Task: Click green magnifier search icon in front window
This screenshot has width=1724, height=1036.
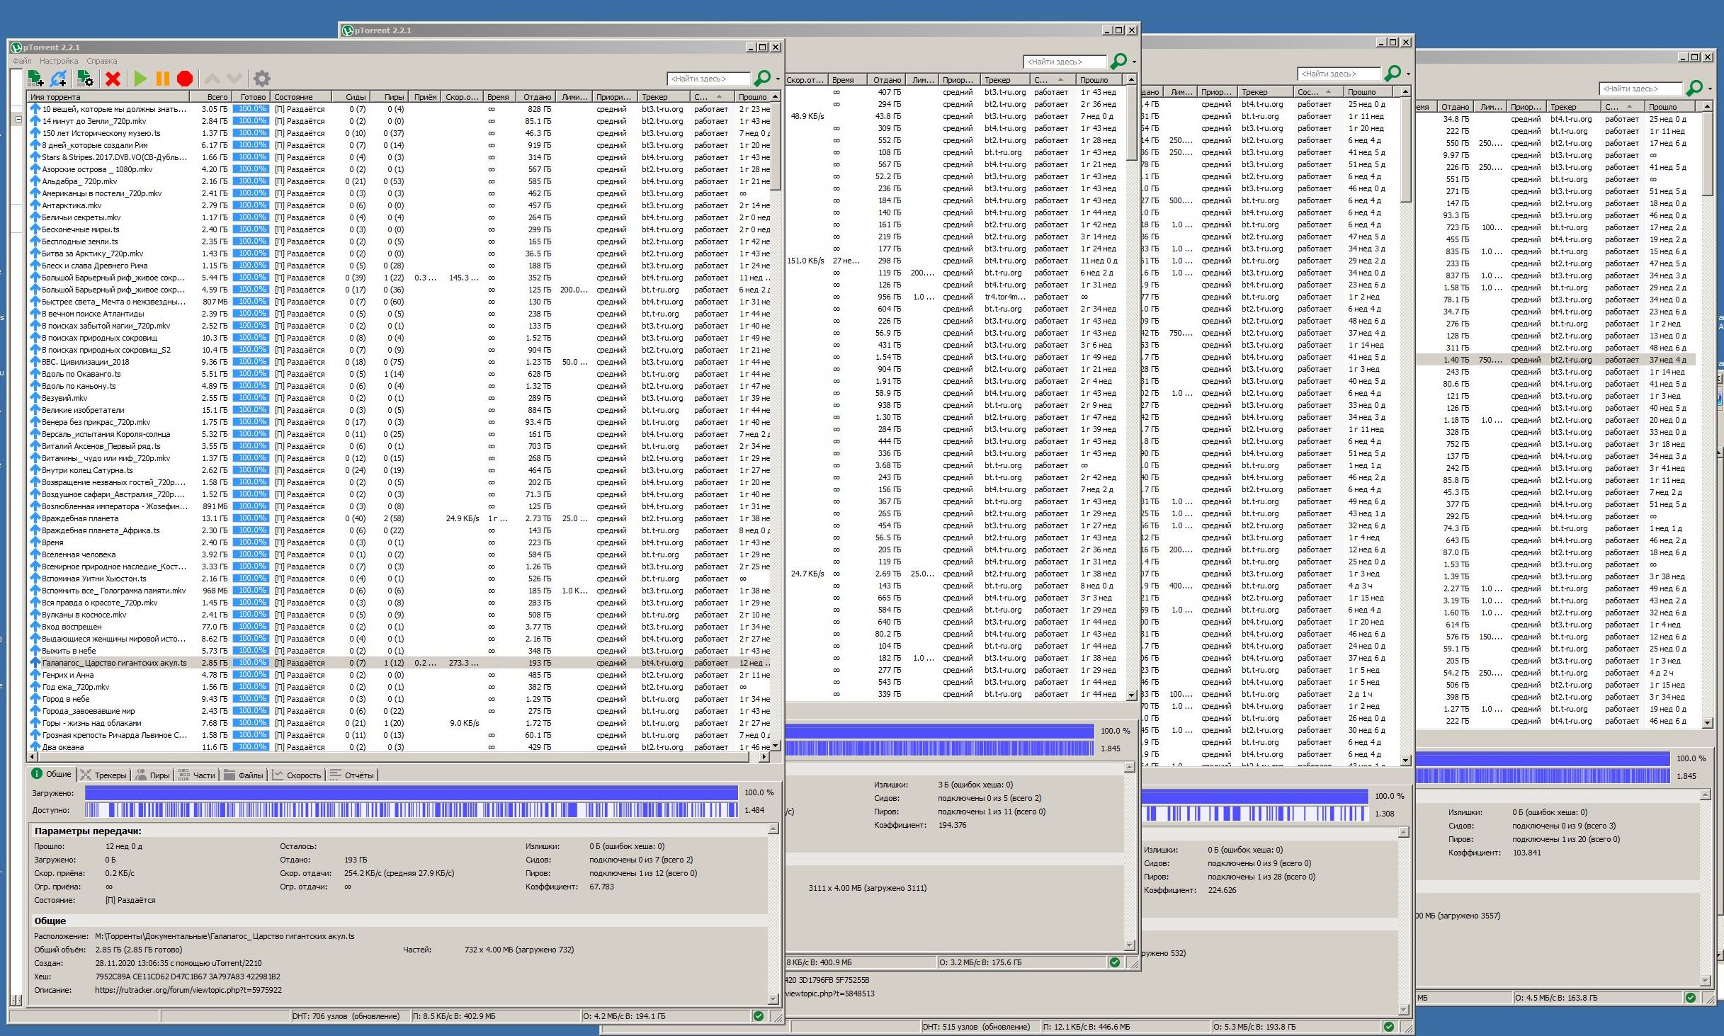Action: (762, 78)
